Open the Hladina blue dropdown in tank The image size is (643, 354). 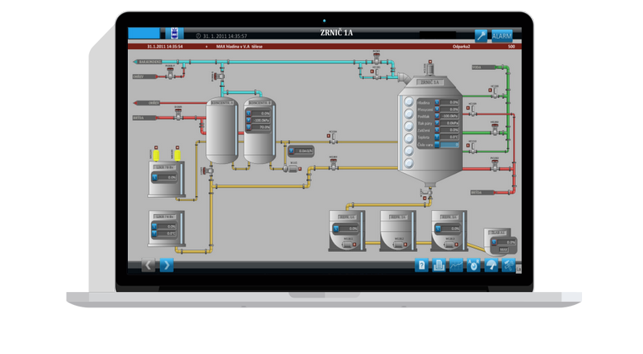coord(438,102)
